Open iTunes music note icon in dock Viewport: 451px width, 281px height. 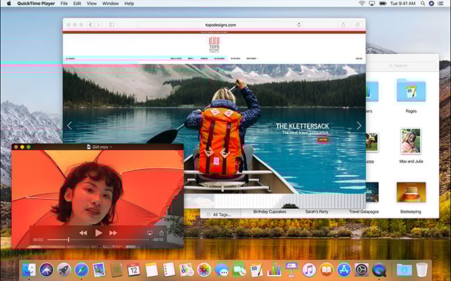(x=309, y=270)
